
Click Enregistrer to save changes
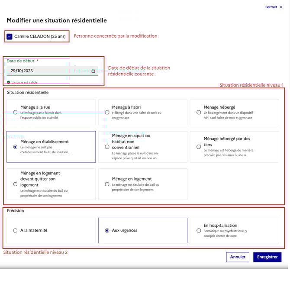pos(267,257)
